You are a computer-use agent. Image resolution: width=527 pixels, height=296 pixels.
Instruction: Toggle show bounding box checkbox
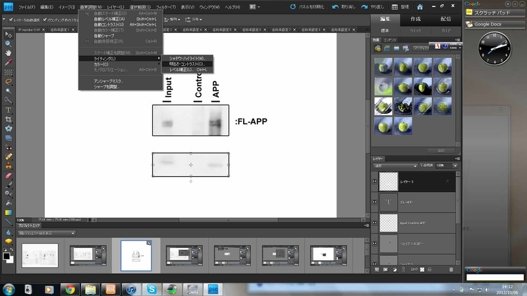[45, 20]
